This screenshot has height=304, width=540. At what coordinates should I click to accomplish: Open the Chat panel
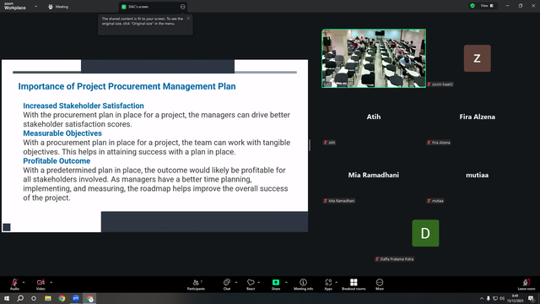[x=227, y=285]
